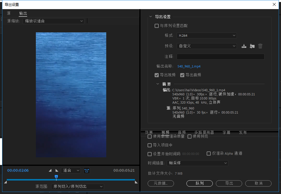The width and height of the screenshot is (281, 194).
Task: Close the export settings dialog
Action: pyautogui.click(x=274, y=4)
